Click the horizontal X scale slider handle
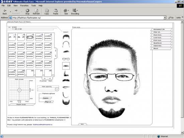The width and height of the screenshot is (184, 138). [19, 101]
